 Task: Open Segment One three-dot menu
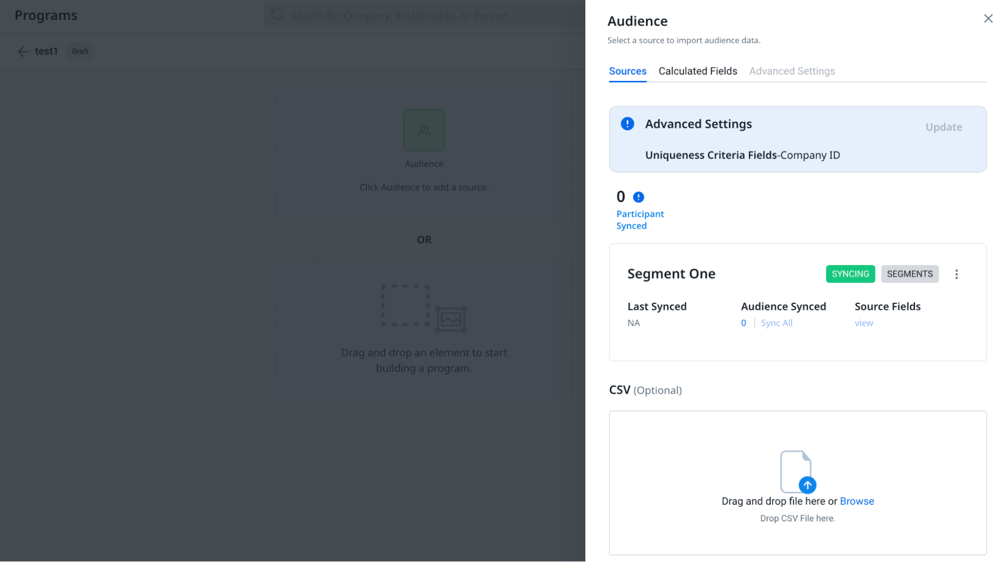pos(956,274)
